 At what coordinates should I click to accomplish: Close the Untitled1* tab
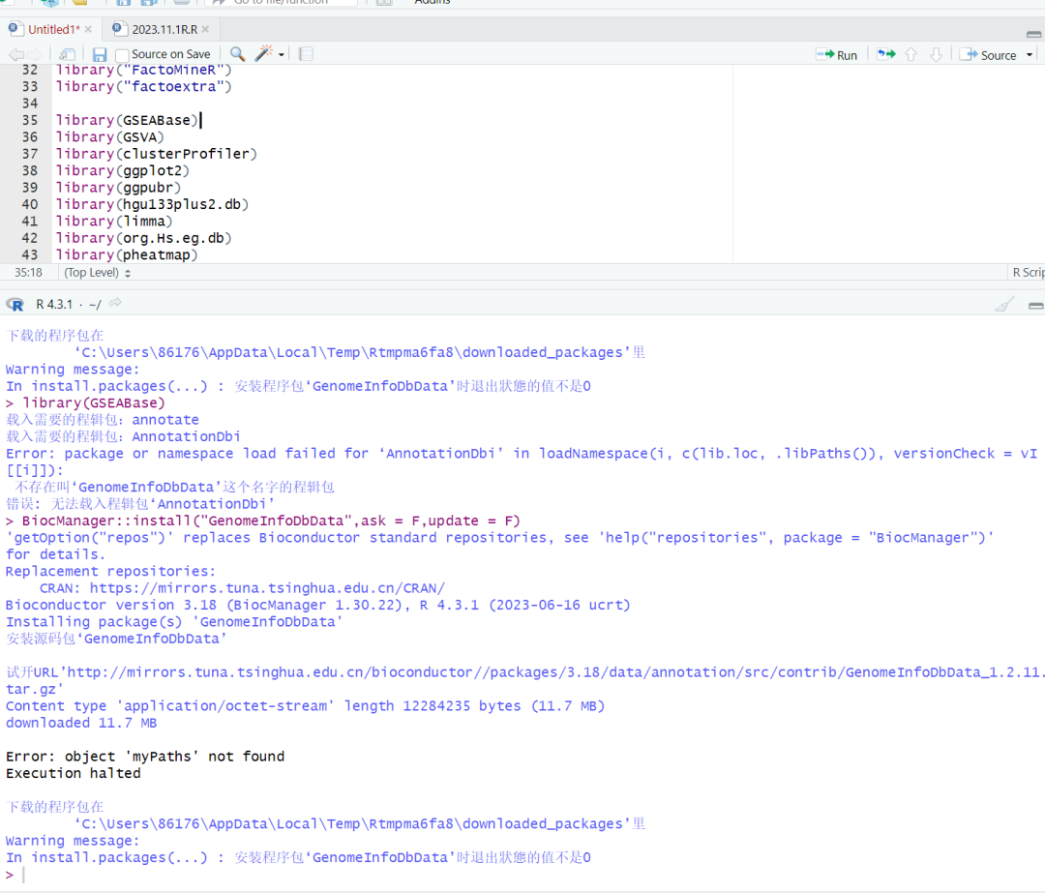(88, 29)
